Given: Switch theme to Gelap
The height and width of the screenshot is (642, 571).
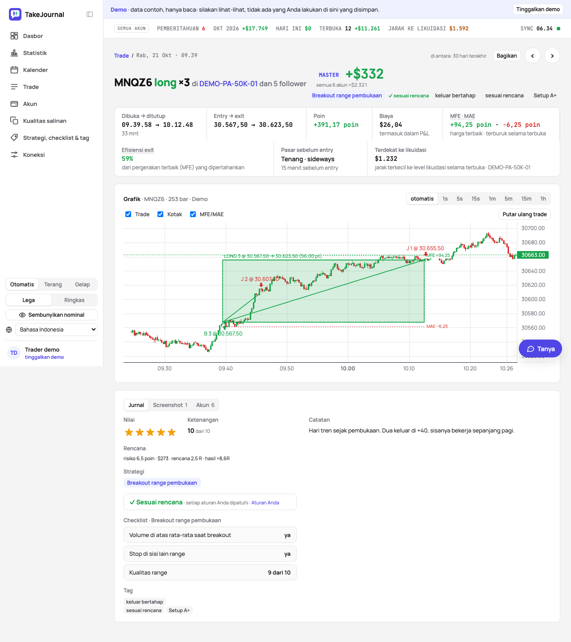Looking at the screenshot, I should 82,285.
